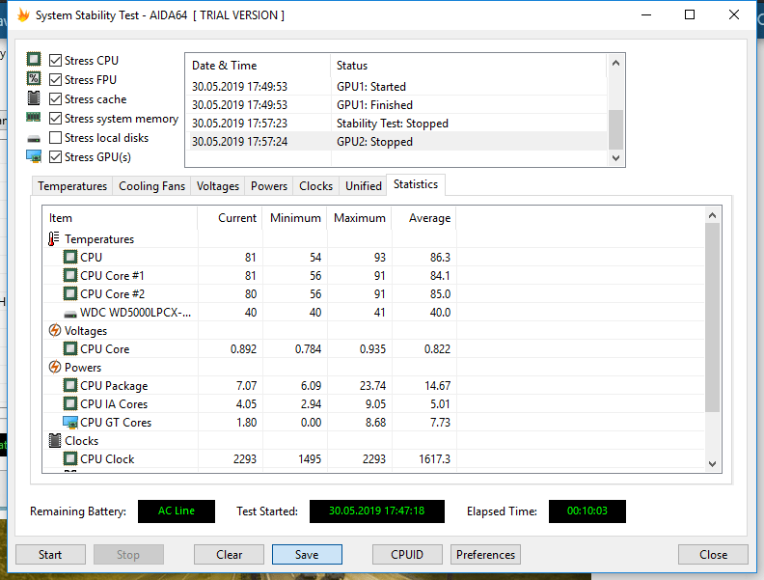Click the Clear button

[x=229, y=555]
